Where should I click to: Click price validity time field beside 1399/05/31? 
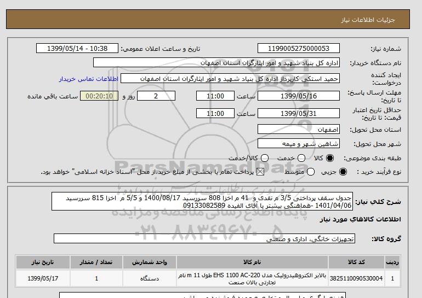pyautogui.click(x=215, y=113)
